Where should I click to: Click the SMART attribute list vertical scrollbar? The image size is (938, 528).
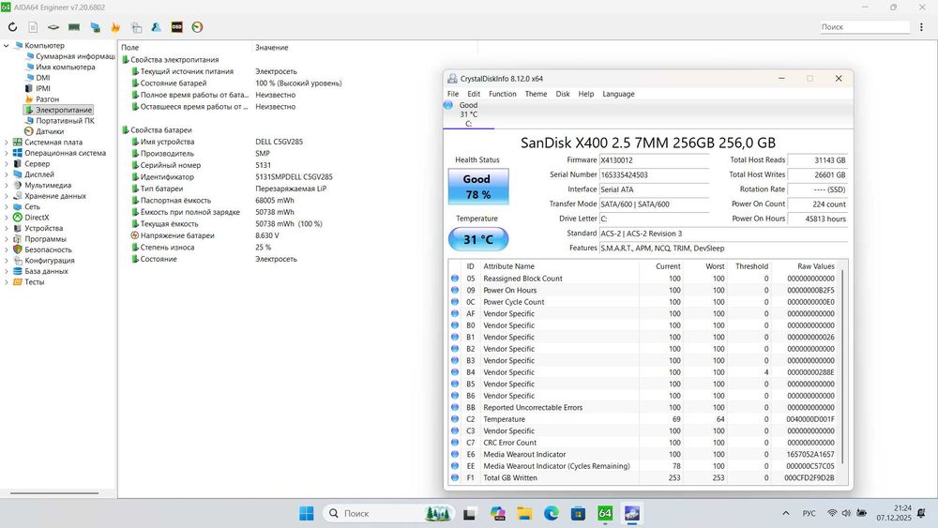[x=843, y=367]
